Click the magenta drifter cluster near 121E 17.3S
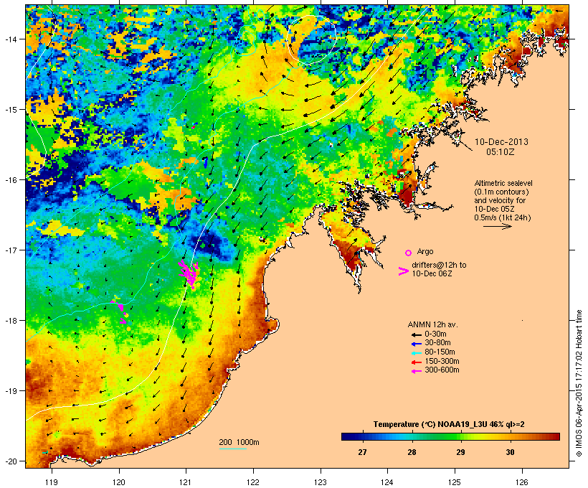Screen dimensions: 588x488 [189, 274]
